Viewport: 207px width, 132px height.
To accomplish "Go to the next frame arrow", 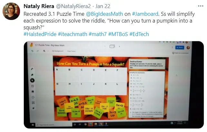I will click(x=119, y=46).
